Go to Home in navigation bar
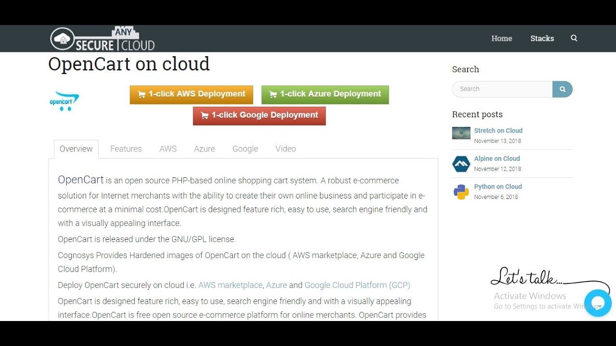 [501, 38]
